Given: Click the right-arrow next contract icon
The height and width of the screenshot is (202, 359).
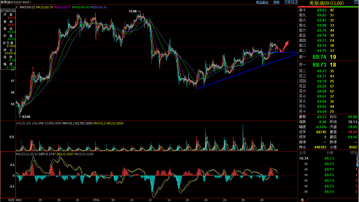Looking at the screenshot, I should point(291,2).
